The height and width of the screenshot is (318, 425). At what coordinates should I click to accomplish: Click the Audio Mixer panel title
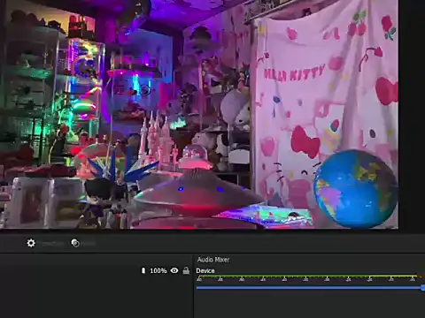213,260
